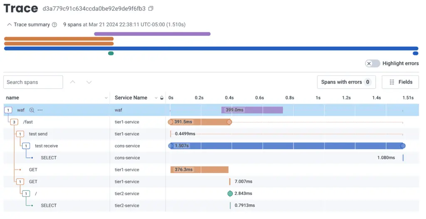426x219 pixels.
Task: Zoom into waf span magnifier icon
Action: 32,110
